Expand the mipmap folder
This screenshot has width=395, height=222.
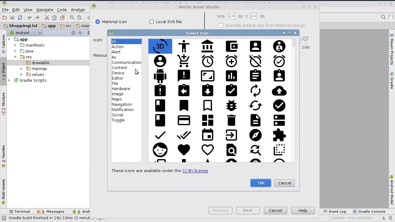[x=21, y=68]
